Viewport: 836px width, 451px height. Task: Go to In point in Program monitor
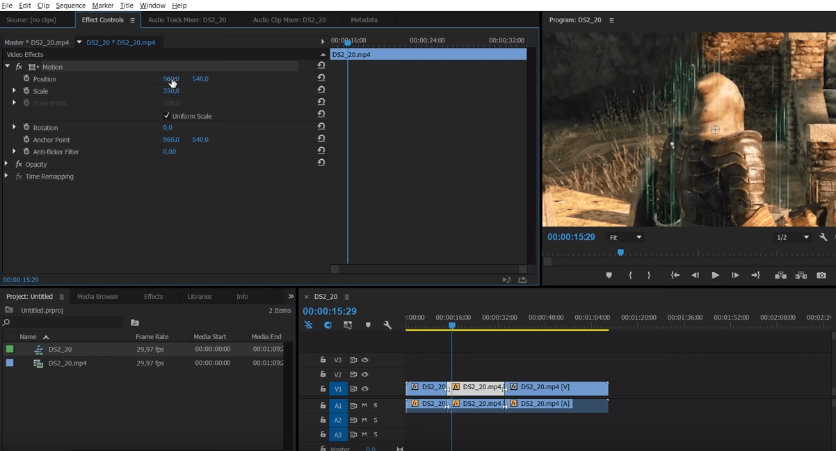[x=675, y=275]
